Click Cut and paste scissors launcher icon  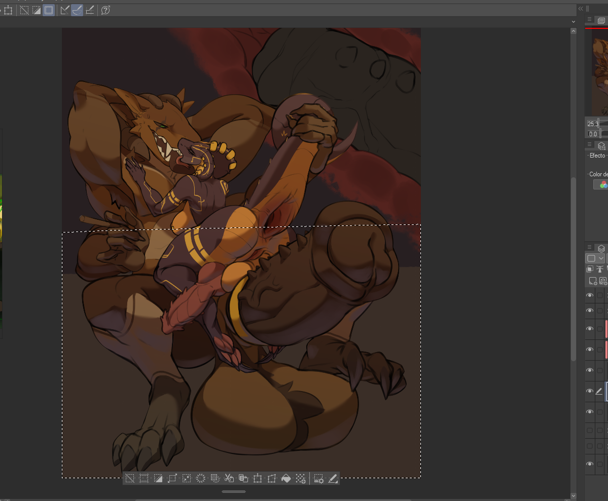229,479
